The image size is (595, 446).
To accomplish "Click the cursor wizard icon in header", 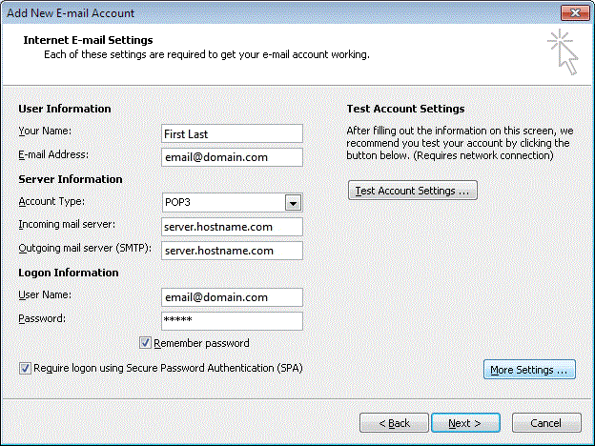I will click(564, 51).
